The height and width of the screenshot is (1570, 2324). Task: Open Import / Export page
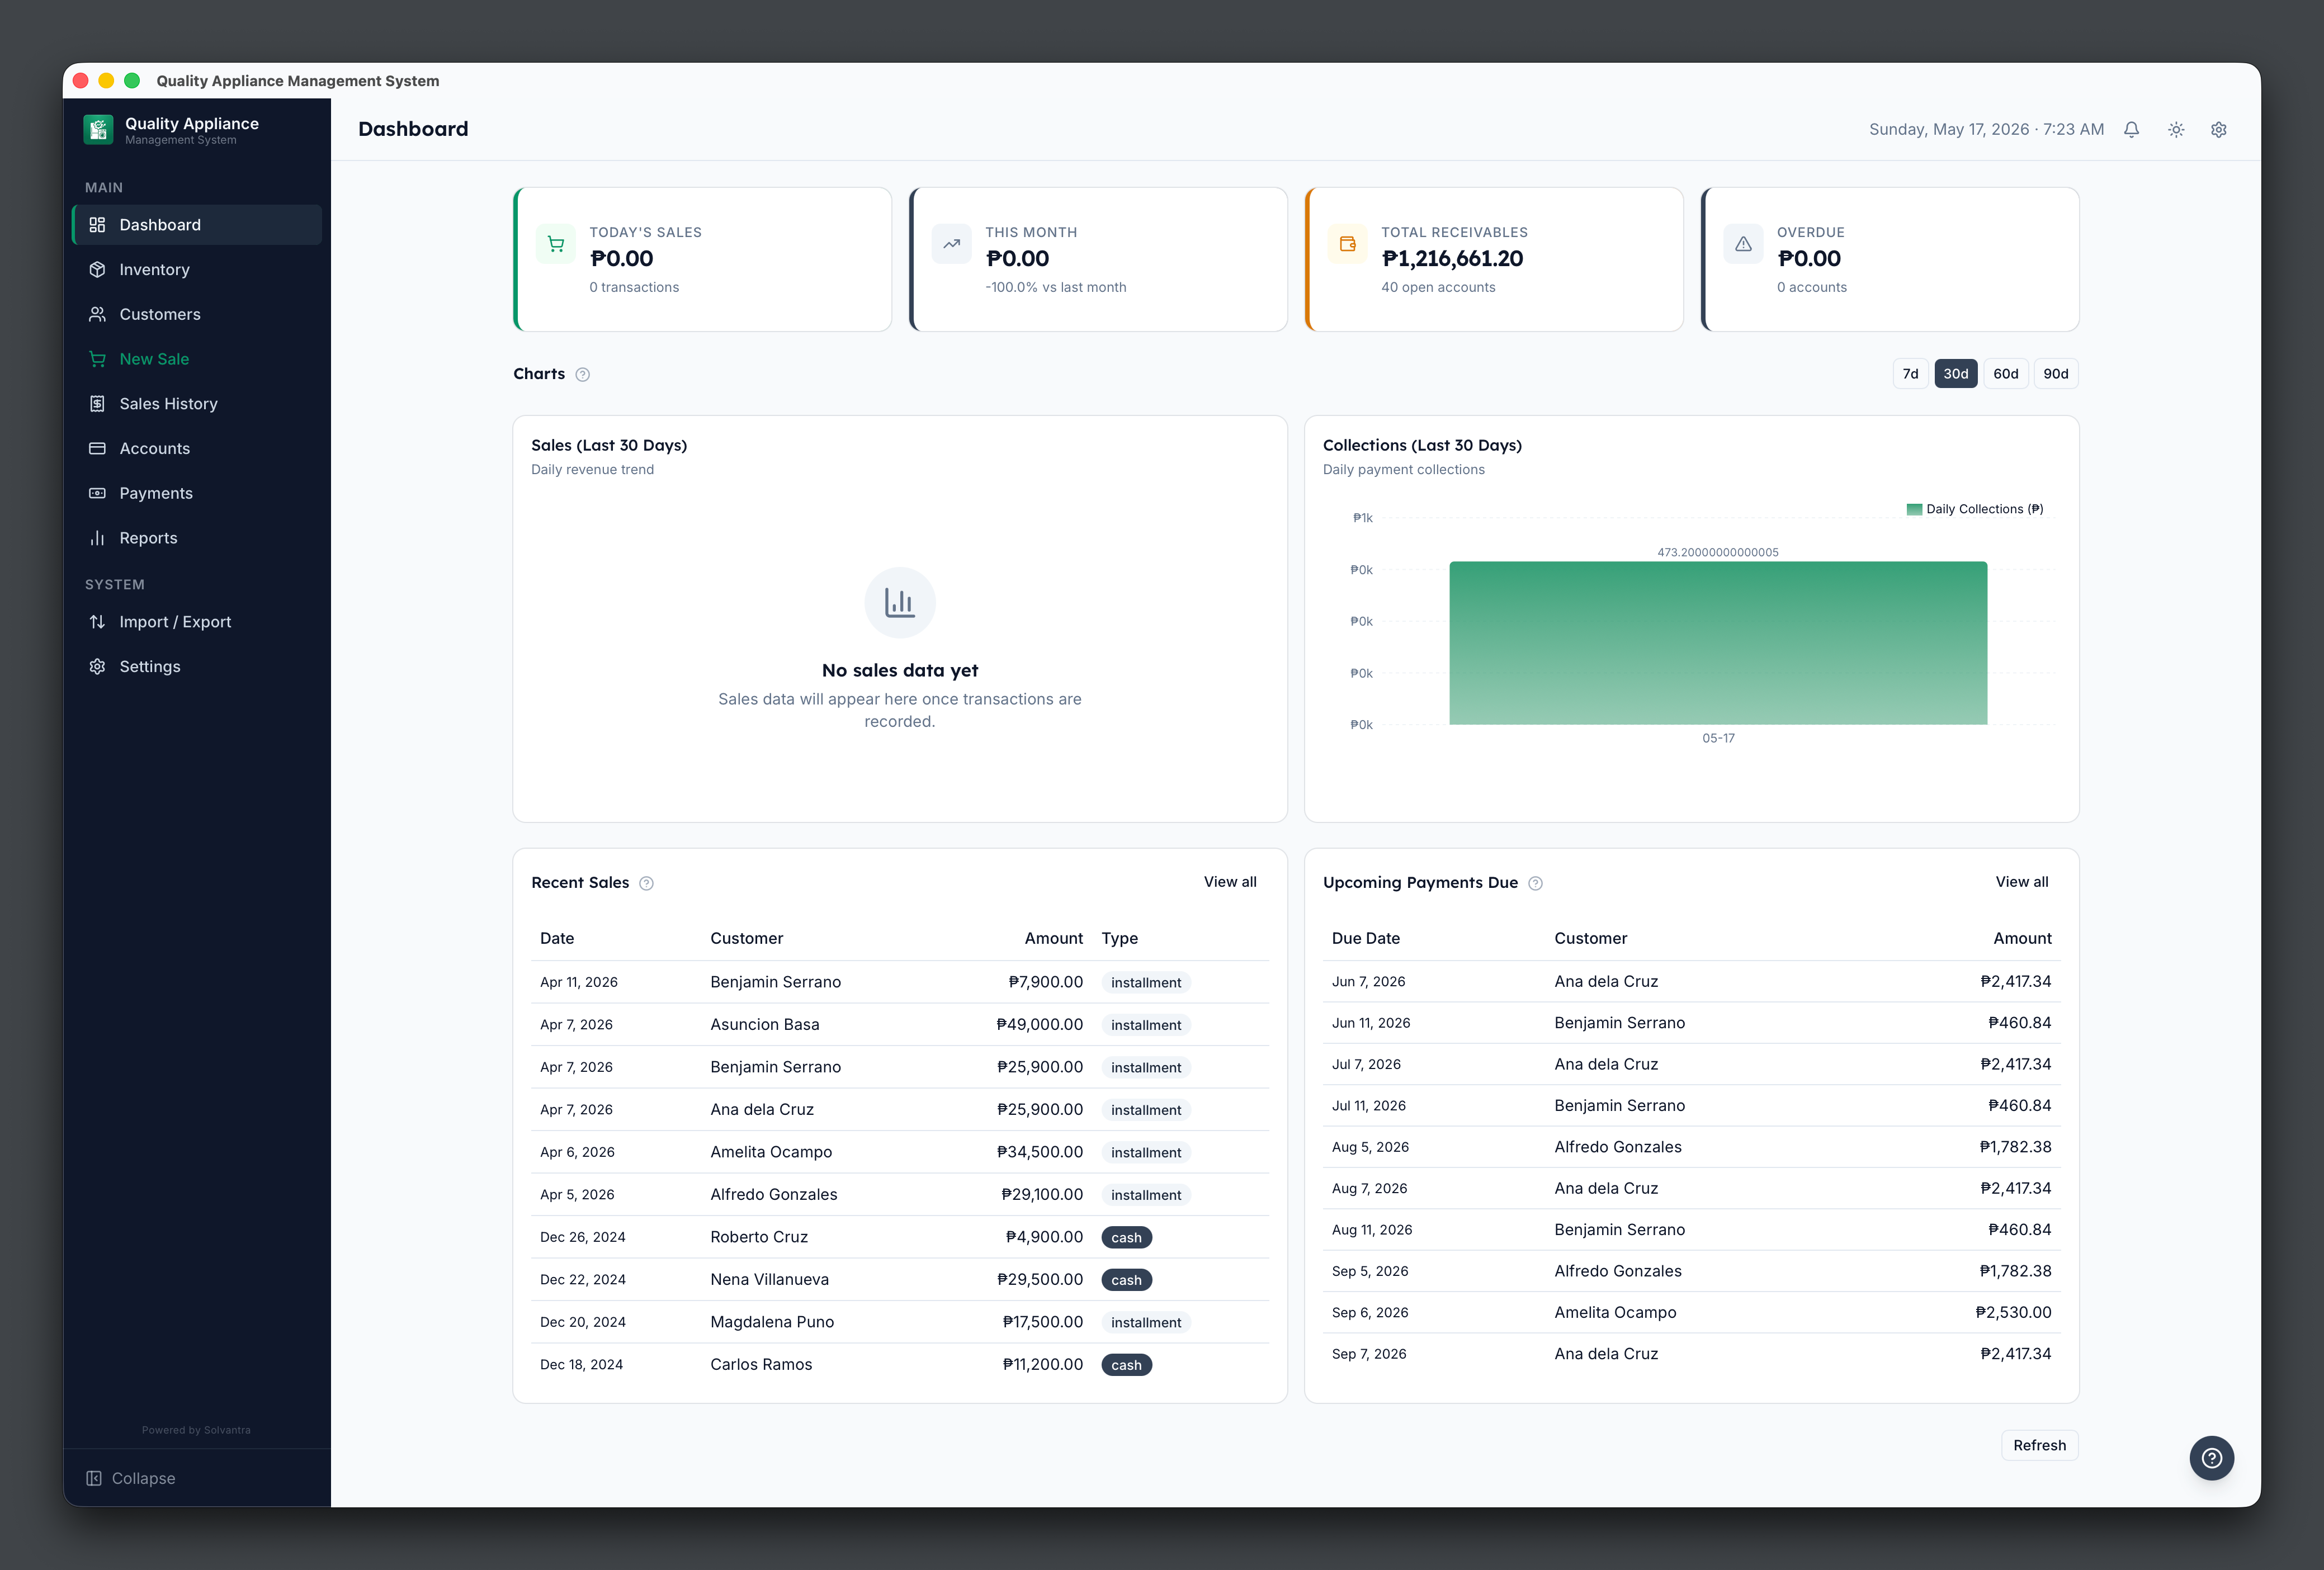click(197, 622)
